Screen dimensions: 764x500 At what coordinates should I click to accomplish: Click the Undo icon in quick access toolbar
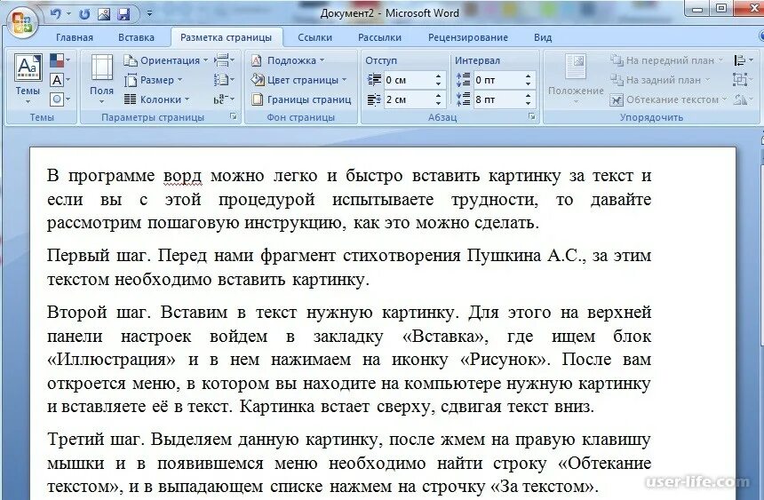(x=56, y=14)
